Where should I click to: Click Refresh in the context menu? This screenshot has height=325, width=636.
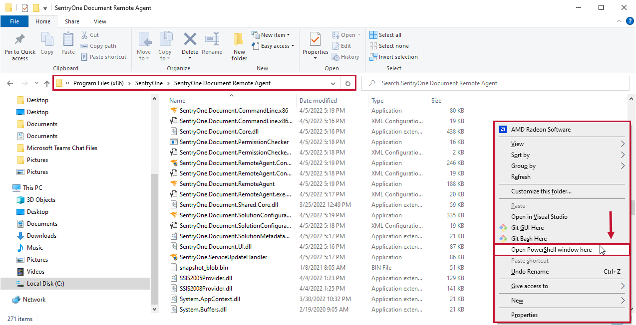561,177
